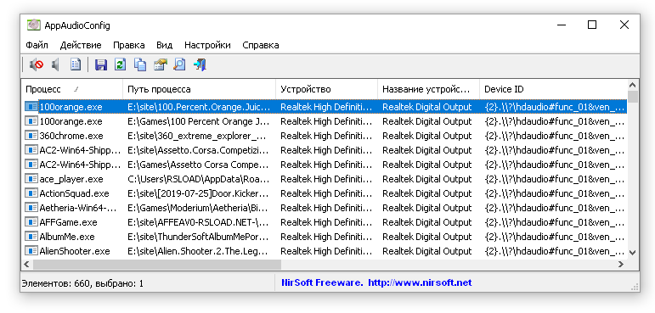Screen dimensions: 655x313
Task: Sort by the Устройство column header
Action: pos(327,89)
